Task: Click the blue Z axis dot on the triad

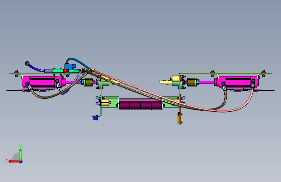Action: pyautogui.click(x=21, y=162)
